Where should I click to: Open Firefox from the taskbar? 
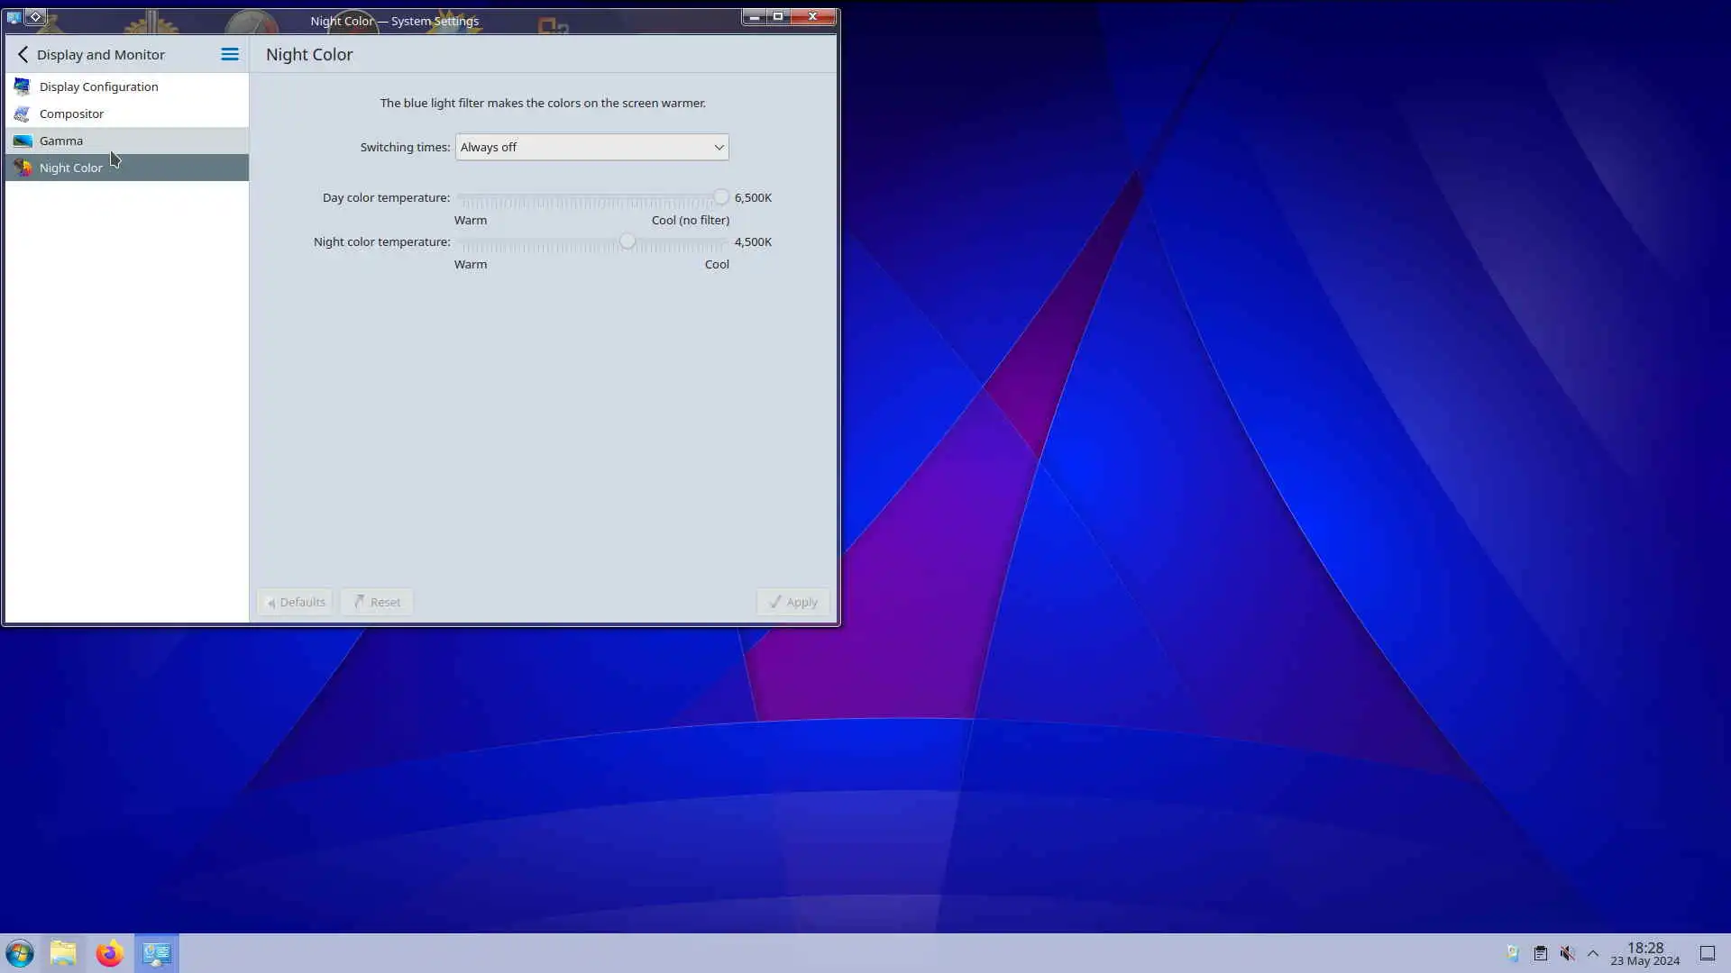(109, 953)
